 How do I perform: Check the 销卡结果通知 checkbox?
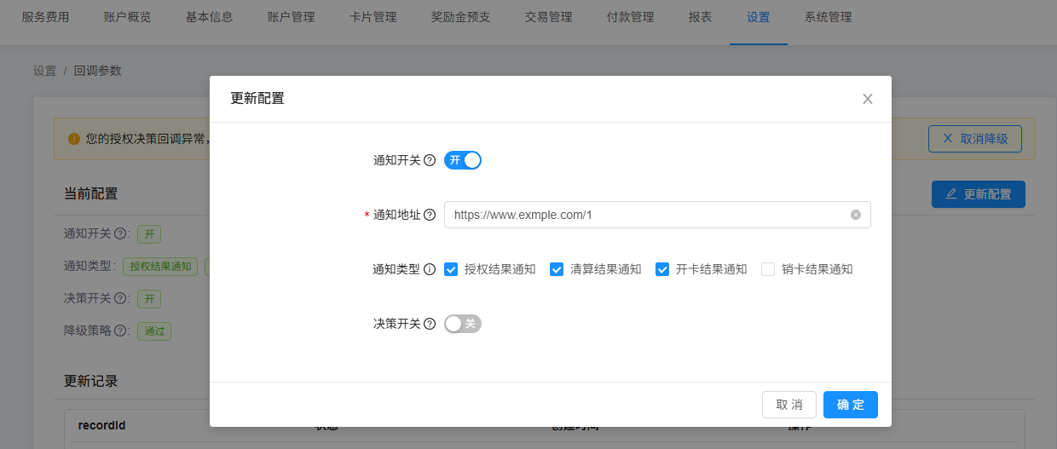coord(768,269)
